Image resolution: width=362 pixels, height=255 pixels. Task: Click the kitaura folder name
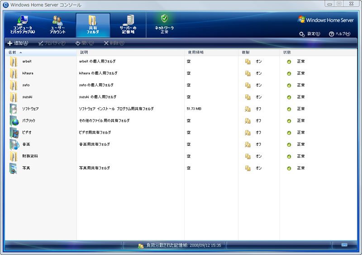28,73
